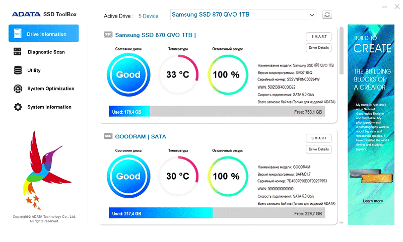Open the Samsung SSD 870 QVO 1TB combo box
Screen dimensions: 403x242
coord(243,15)
